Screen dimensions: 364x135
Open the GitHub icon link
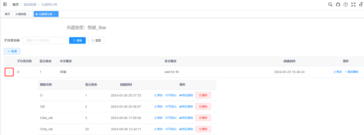[x=338, y=4]
